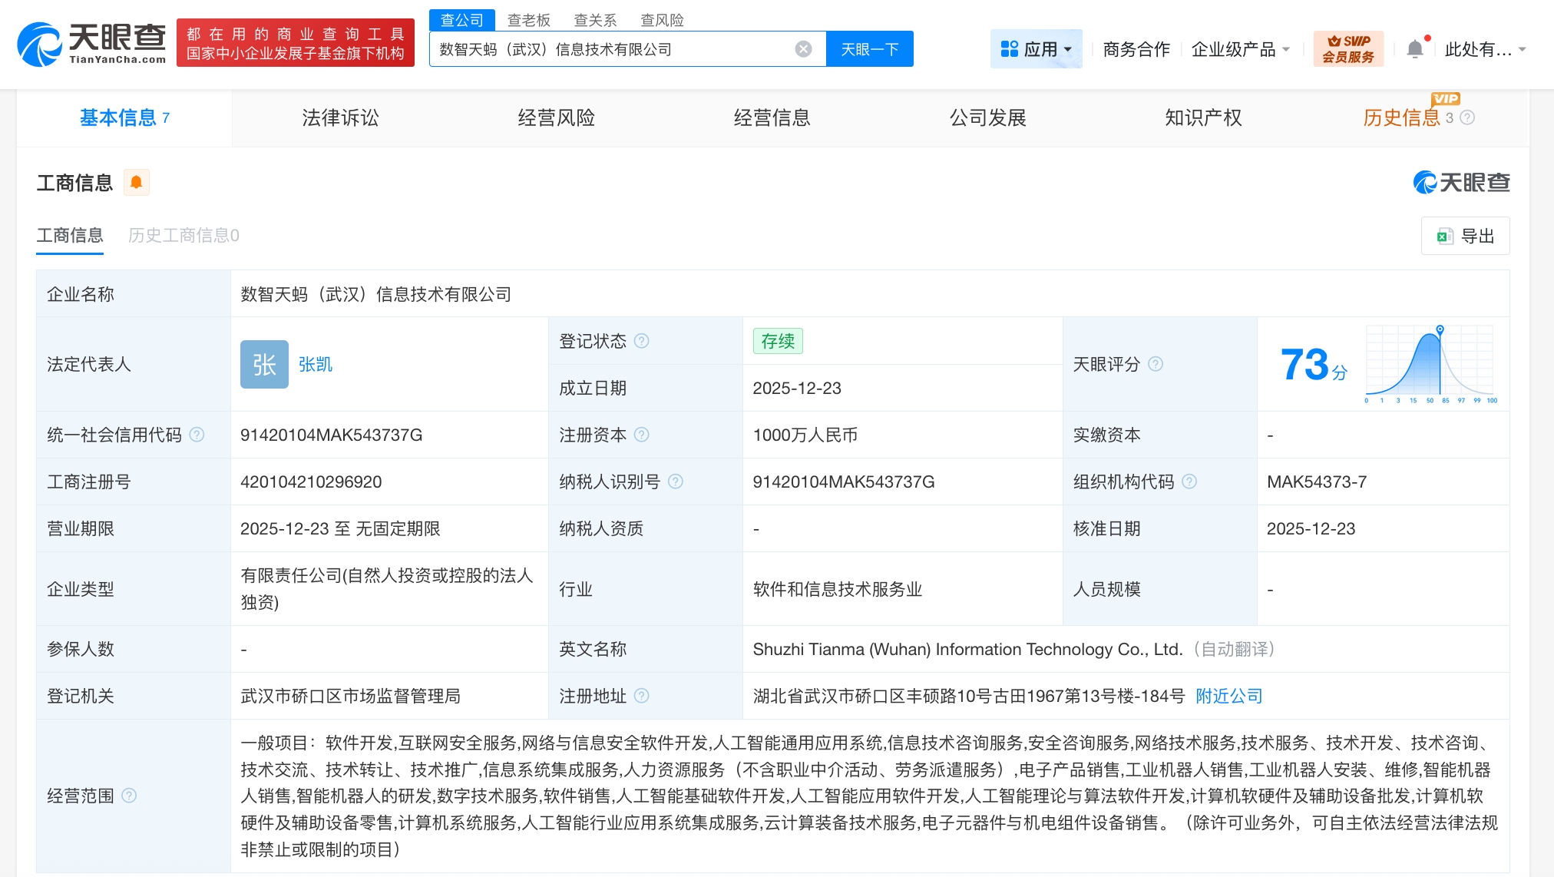Click help icon beside 注册地址

tap(642, 696)
